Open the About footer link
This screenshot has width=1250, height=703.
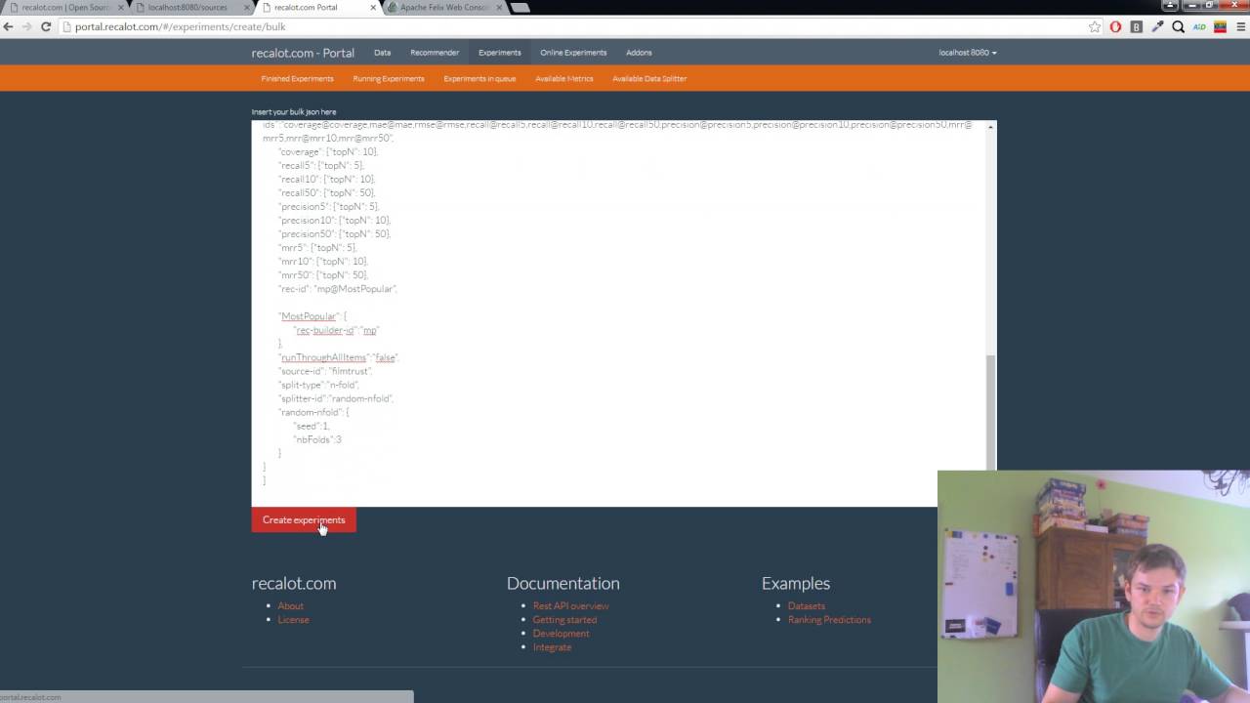[291, 606]
